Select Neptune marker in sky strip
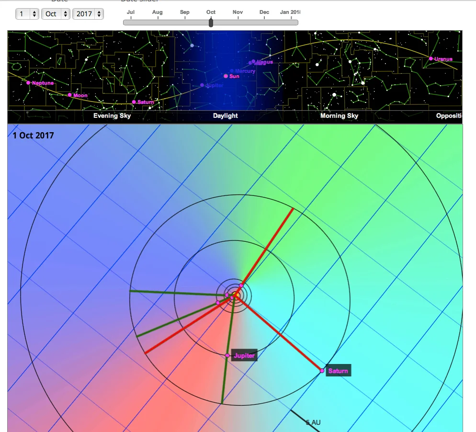The image size is (476, 432). [x=28, y=82]
